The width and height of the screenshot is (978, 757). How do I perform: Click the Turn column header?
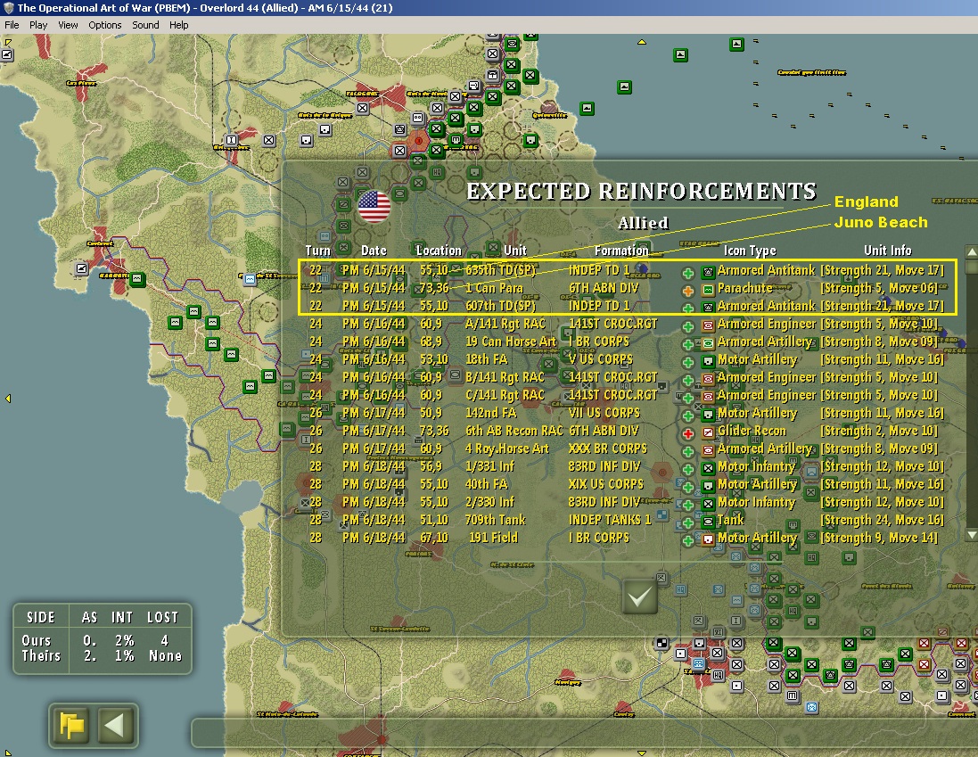pyautogui.click(x=317, y=251)
